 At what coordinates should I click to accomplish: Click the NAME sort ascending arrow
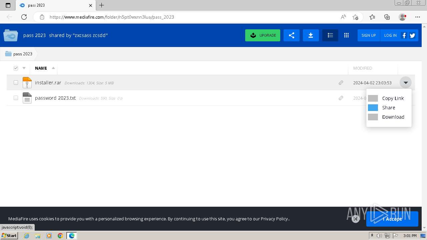pos(53,68)
